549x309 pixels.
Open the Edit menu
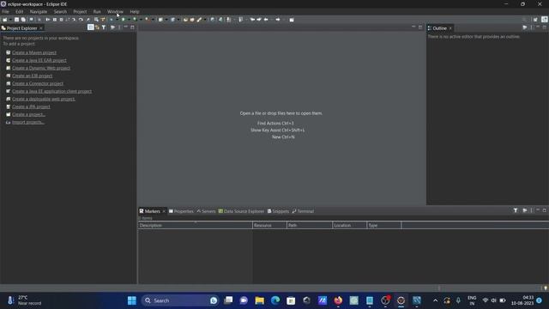click(x=19, y=11)
